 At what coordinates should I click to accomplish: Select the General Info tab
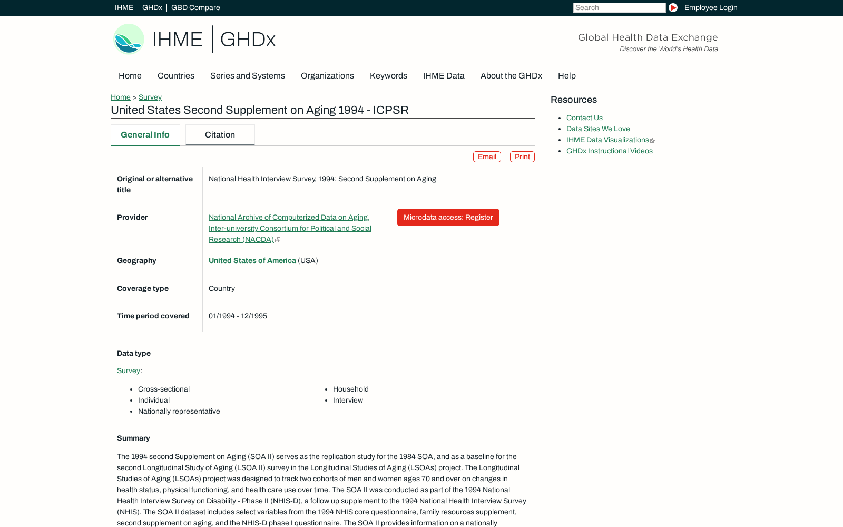[145, 135]
